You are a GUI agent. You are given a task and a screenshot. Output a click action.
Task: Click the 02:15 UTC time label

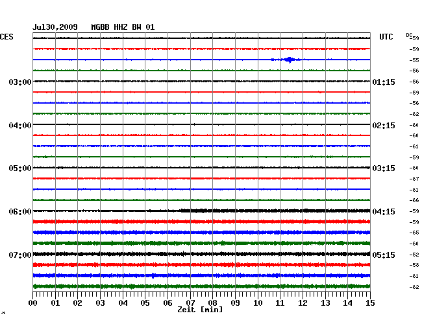click(384, 126)
